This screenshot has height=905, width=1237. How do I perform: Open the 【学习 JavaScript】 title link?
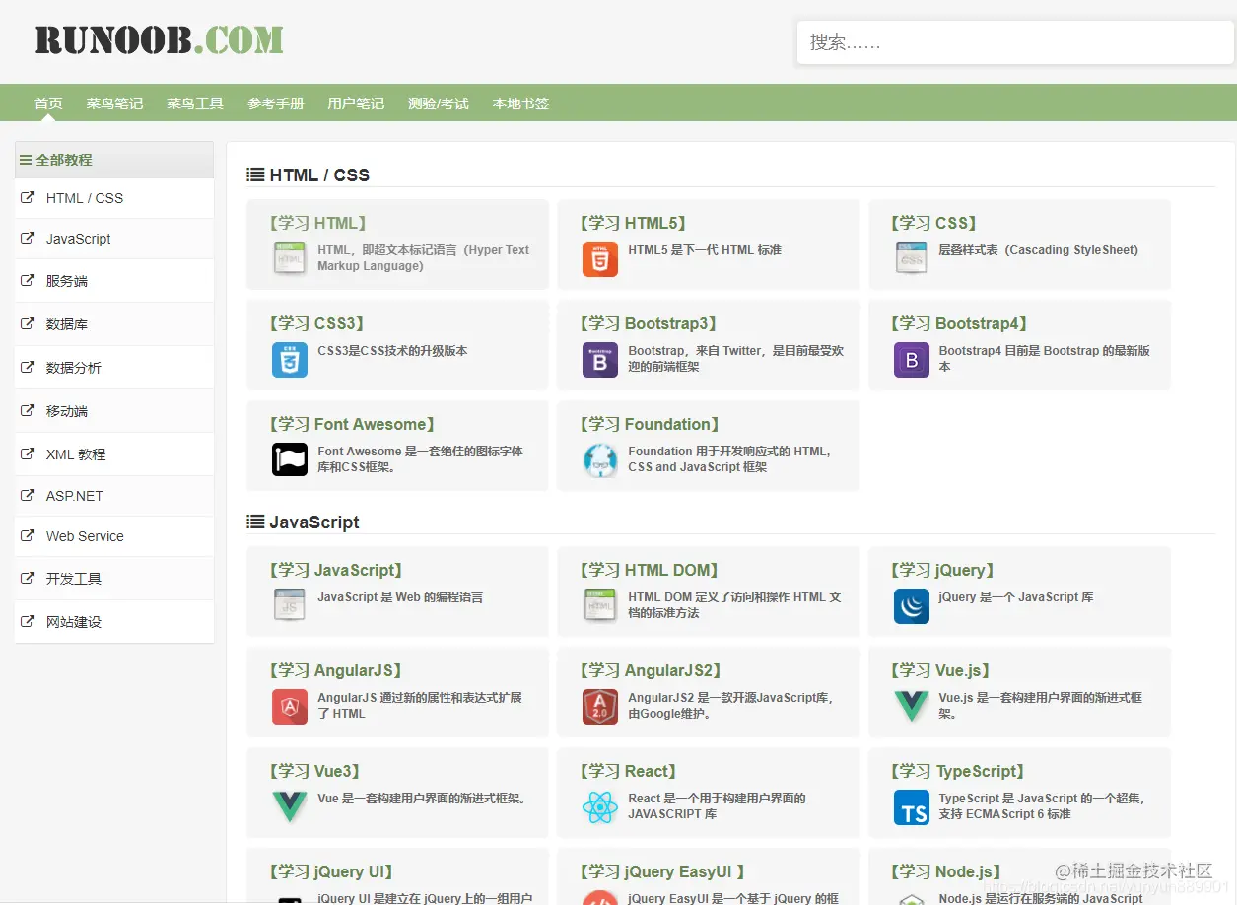pos(335,570)
